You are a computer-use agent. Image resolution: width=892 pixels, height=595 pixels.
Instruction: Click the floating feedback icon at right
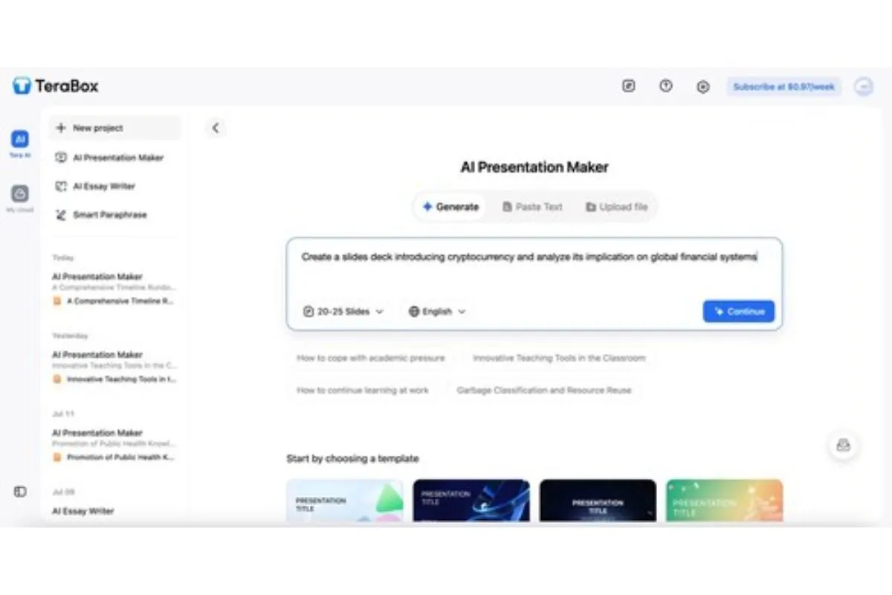pos(843,446)
